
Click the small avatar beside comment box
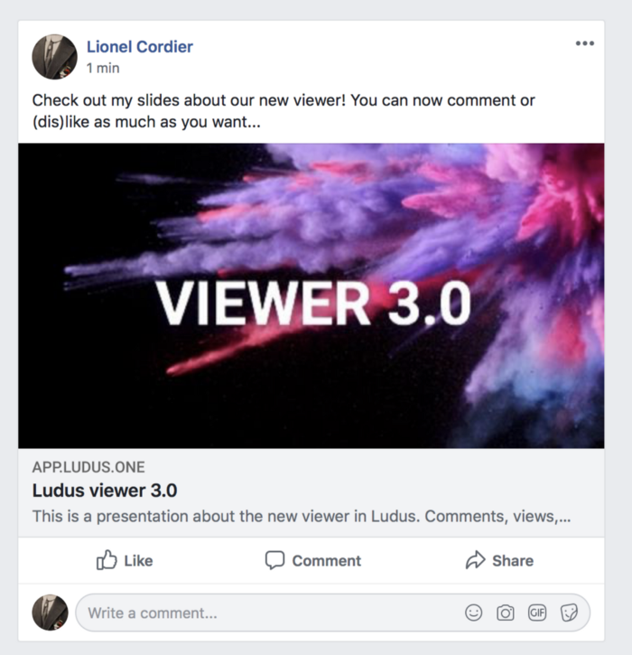[50, 613]
